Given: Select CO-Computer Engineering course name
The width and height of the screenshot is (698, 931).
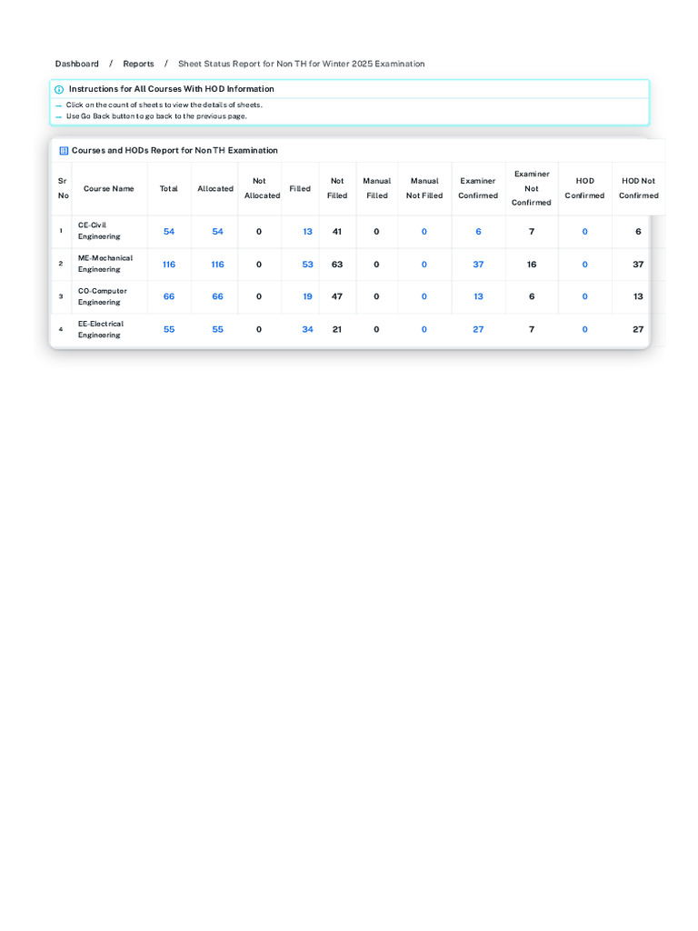Looking at the screenshot, I should [102, 296].
